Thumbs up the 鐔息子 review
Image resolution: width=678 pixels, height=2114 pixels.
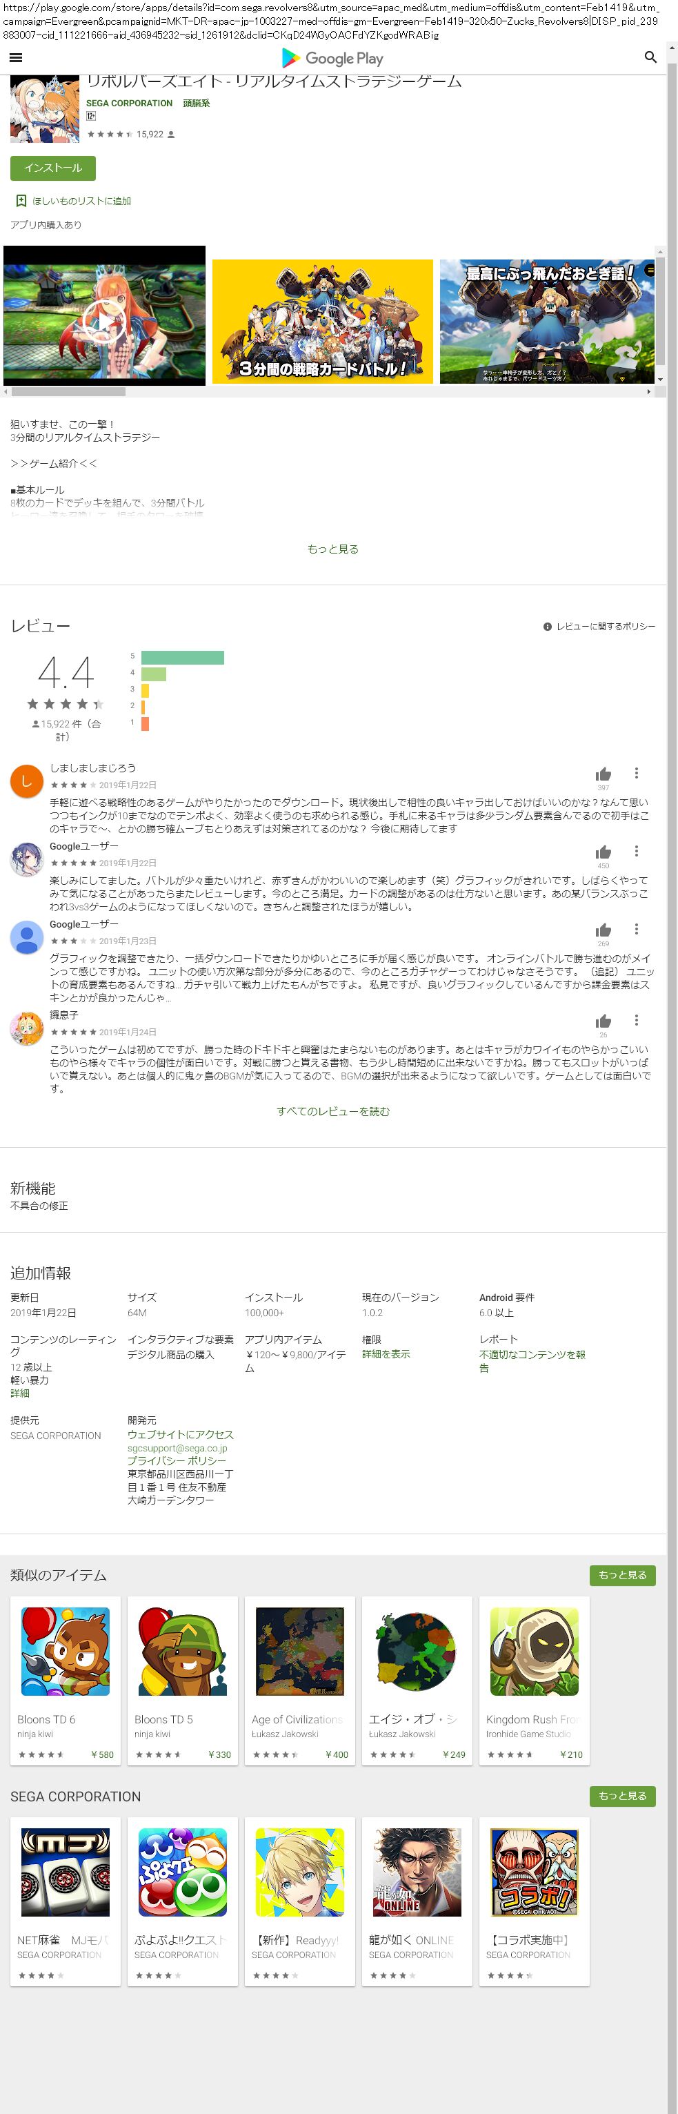pos(604,1021)
